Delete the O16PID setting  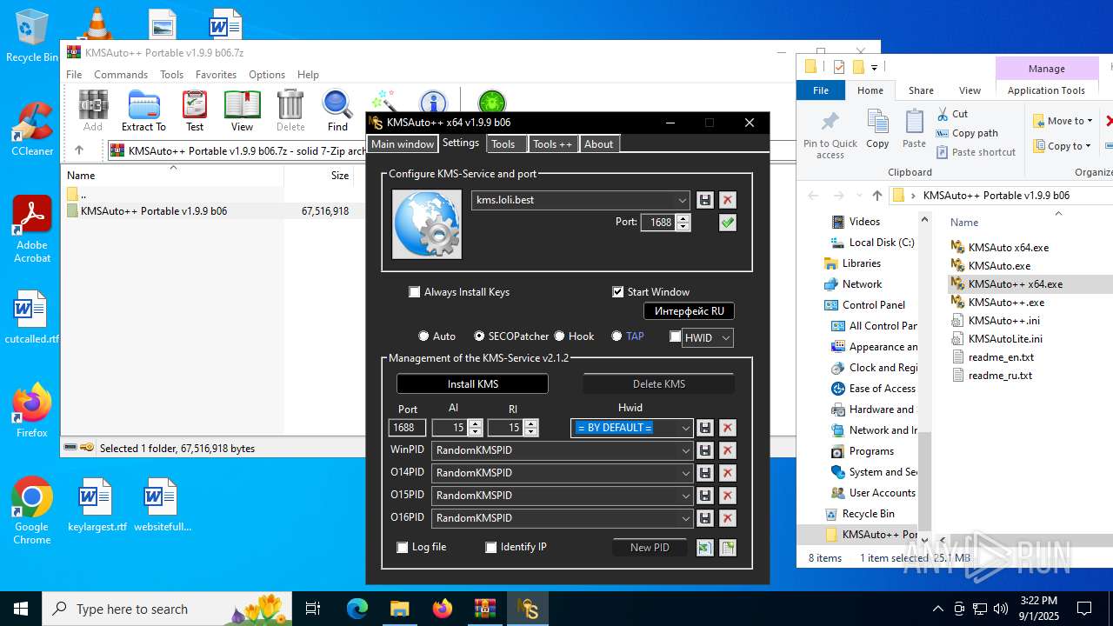click(728, 518)
